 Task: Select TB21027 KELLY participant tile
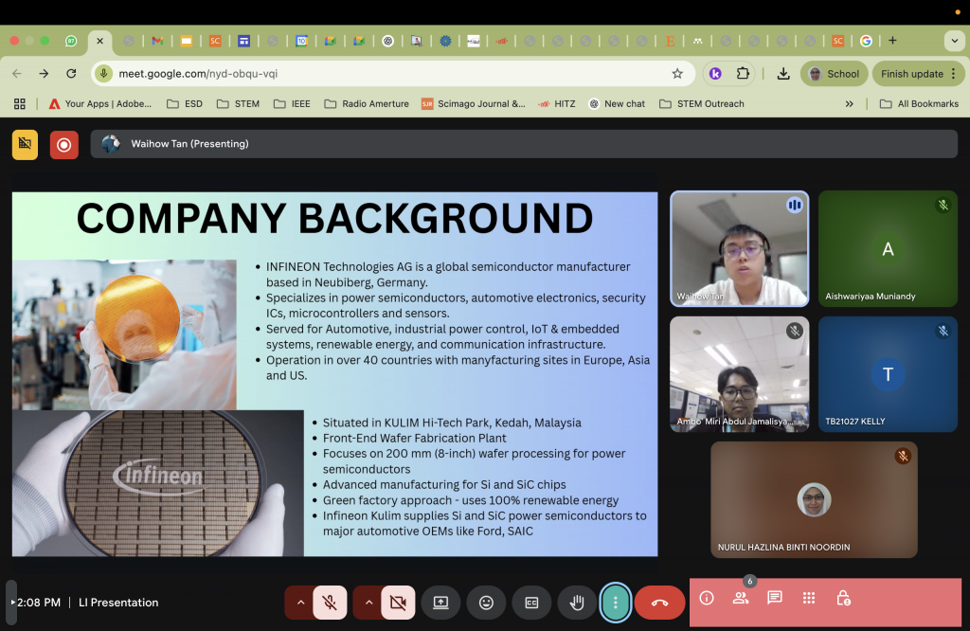click(888, 374)
